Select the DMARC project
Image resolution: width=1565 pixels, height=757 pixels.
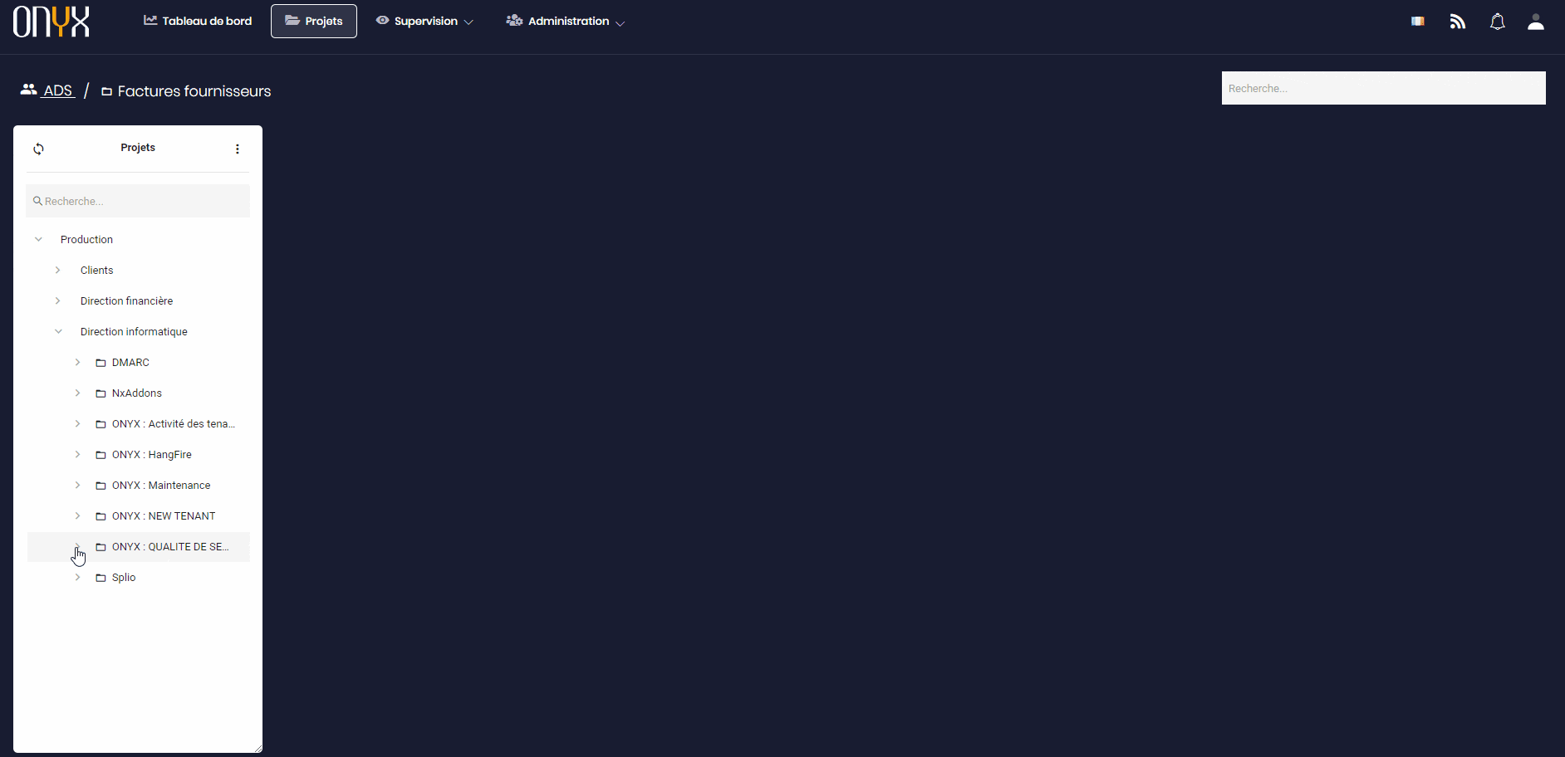130,362
